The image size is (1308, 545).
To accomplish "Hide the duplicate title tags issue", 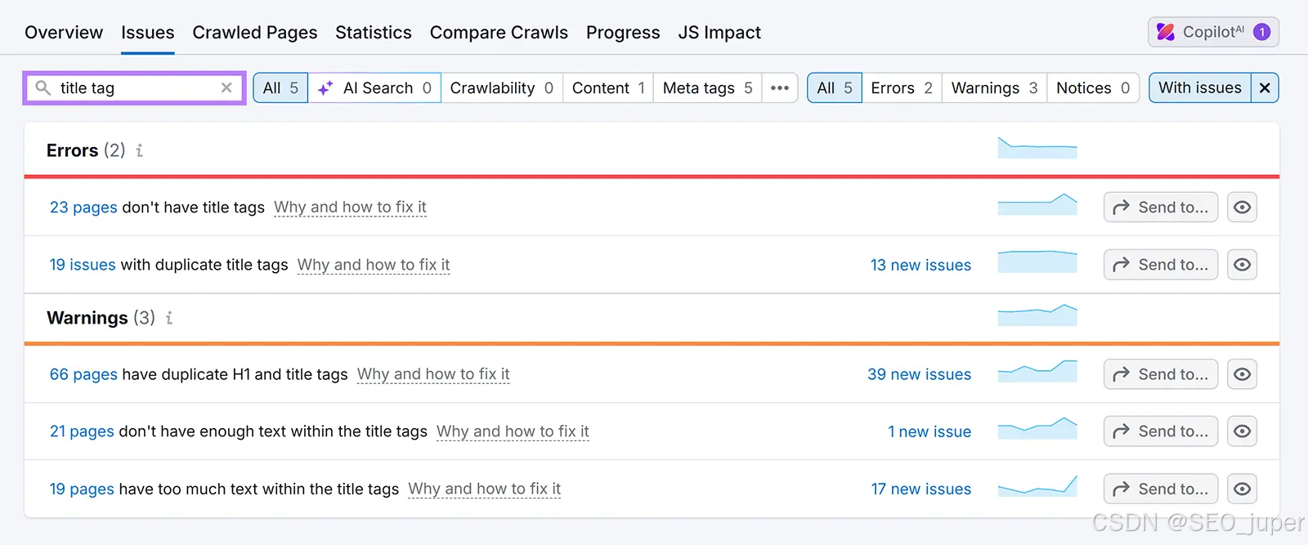I will pyautogui.click(x=1242, y=265).
